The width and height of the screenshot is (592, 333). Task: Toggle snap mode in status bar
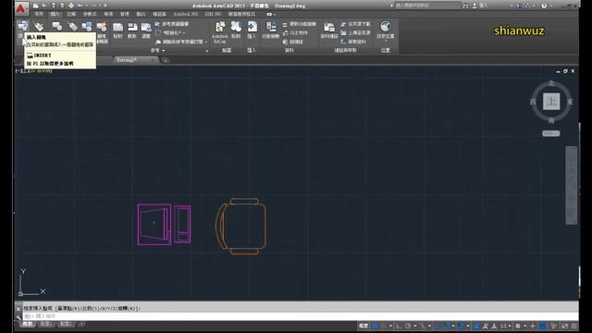point(383,326)
